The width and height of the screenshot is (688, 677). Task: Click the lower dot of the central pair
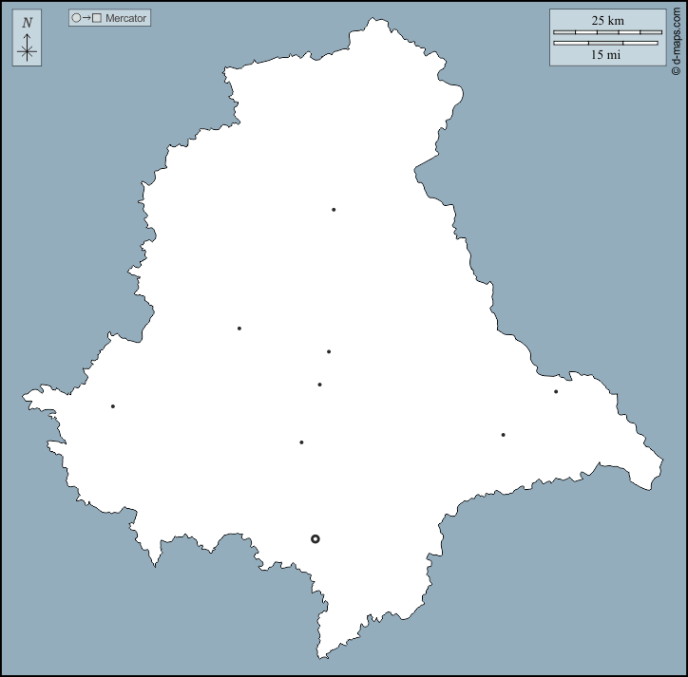pos(319,385)
